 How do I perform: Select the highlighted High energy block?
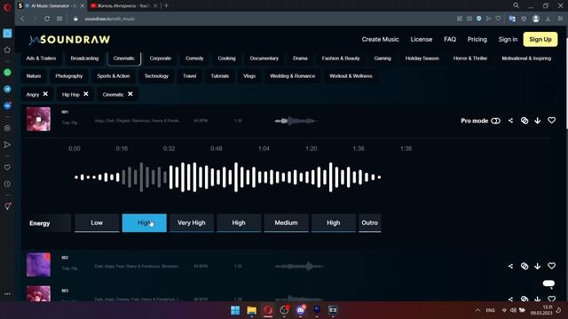coord(144,222)
